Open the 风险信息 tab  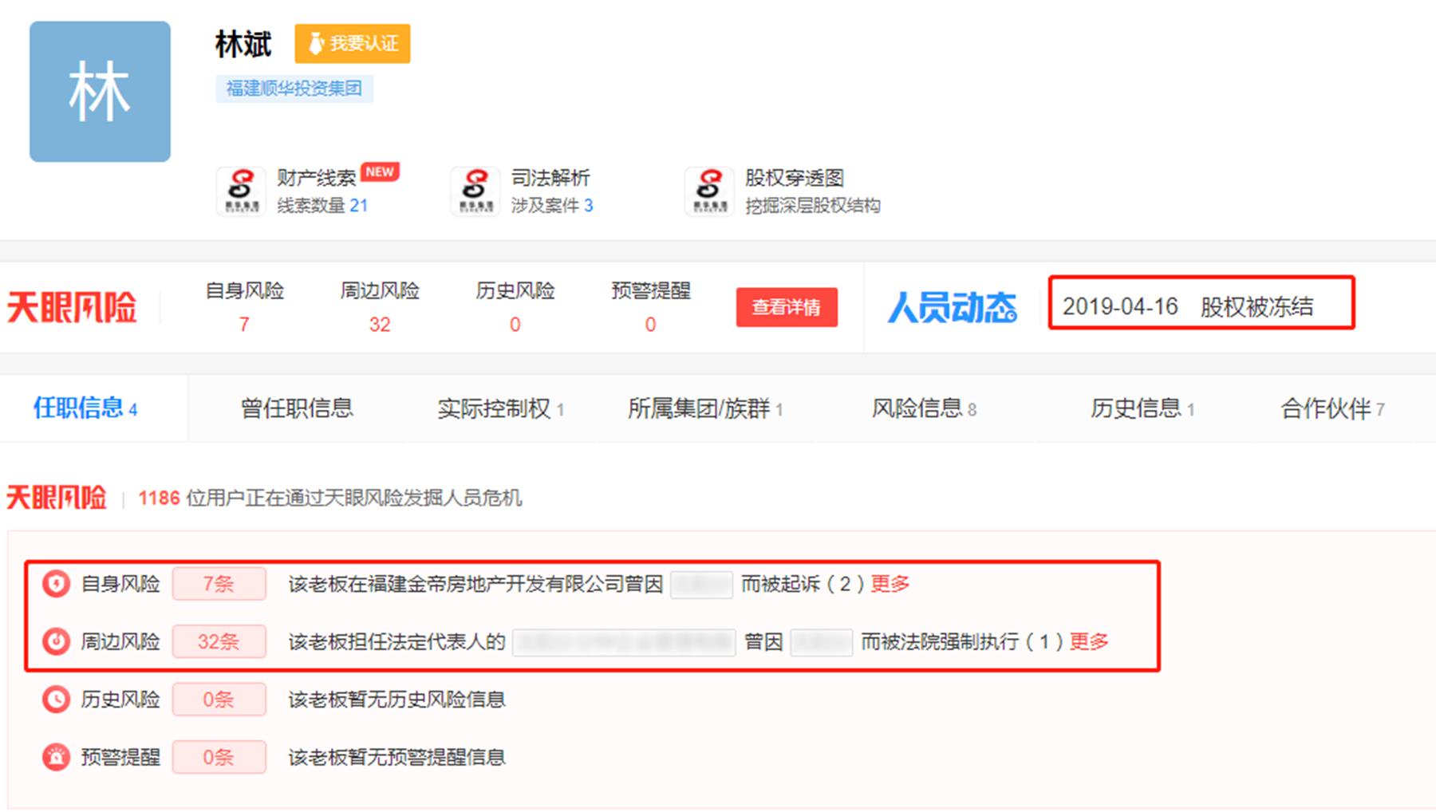tap(923, 408)
